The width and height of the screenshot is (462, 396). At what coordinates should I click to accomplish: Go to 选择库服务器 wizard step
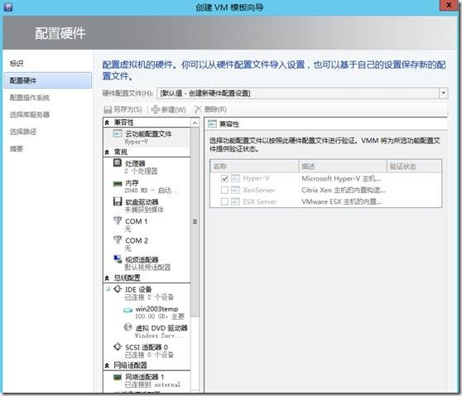click(x=30, y=114)
